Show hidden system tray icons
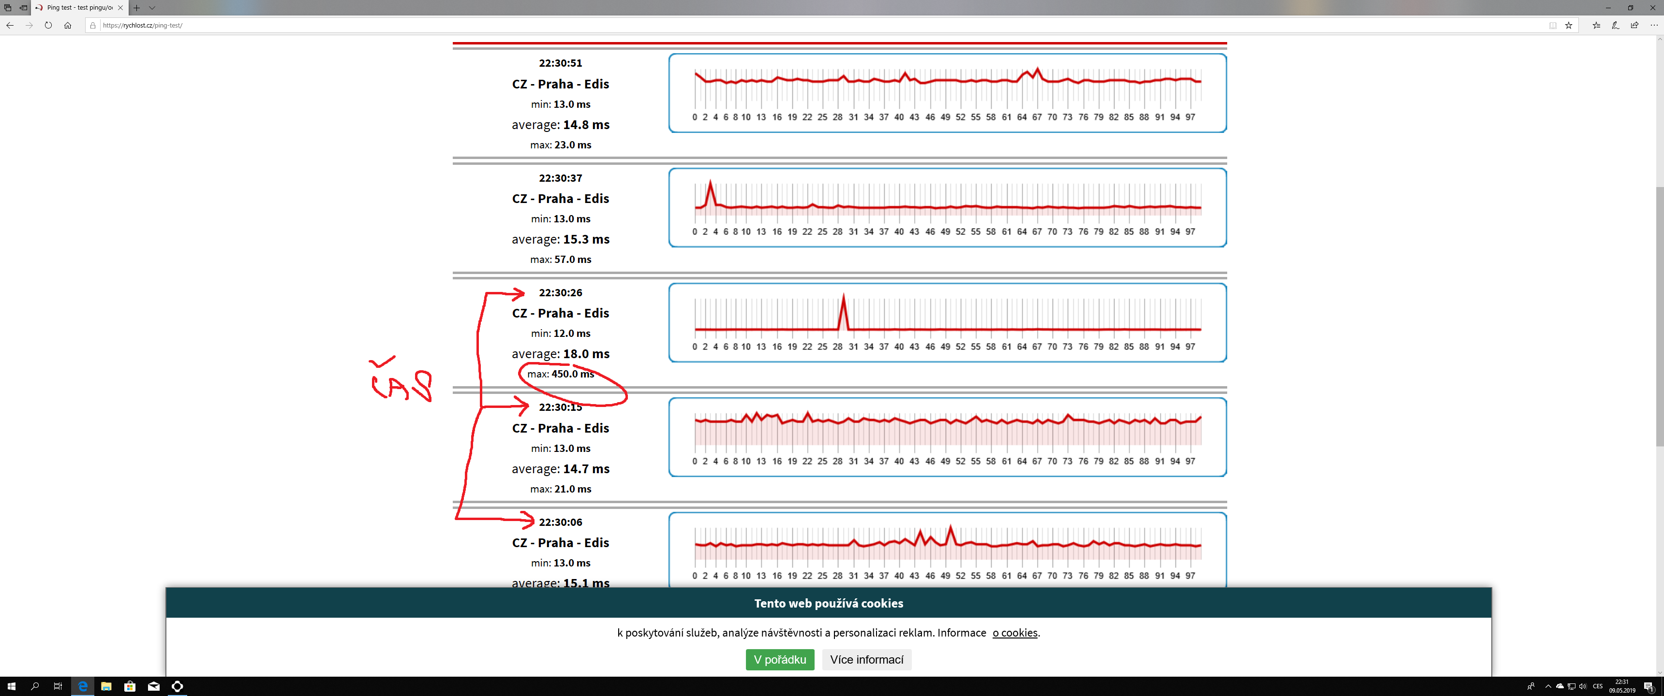The image size is (1664, 696). coord(1548,686)
